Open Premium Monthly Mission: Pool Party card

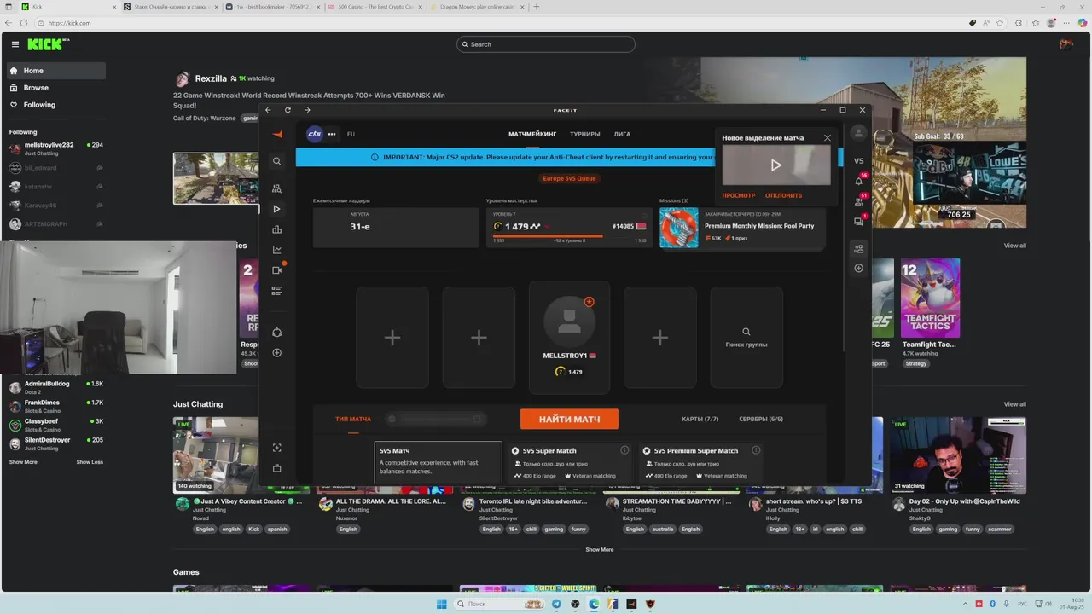coord(742,229)
